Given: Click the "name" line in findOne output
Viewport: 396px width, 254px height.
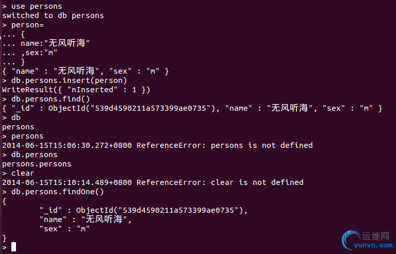Looking at the screenshot, I should 86,219.
